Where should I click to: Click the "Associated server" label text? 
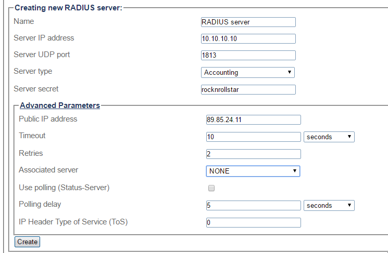point(48,170)
